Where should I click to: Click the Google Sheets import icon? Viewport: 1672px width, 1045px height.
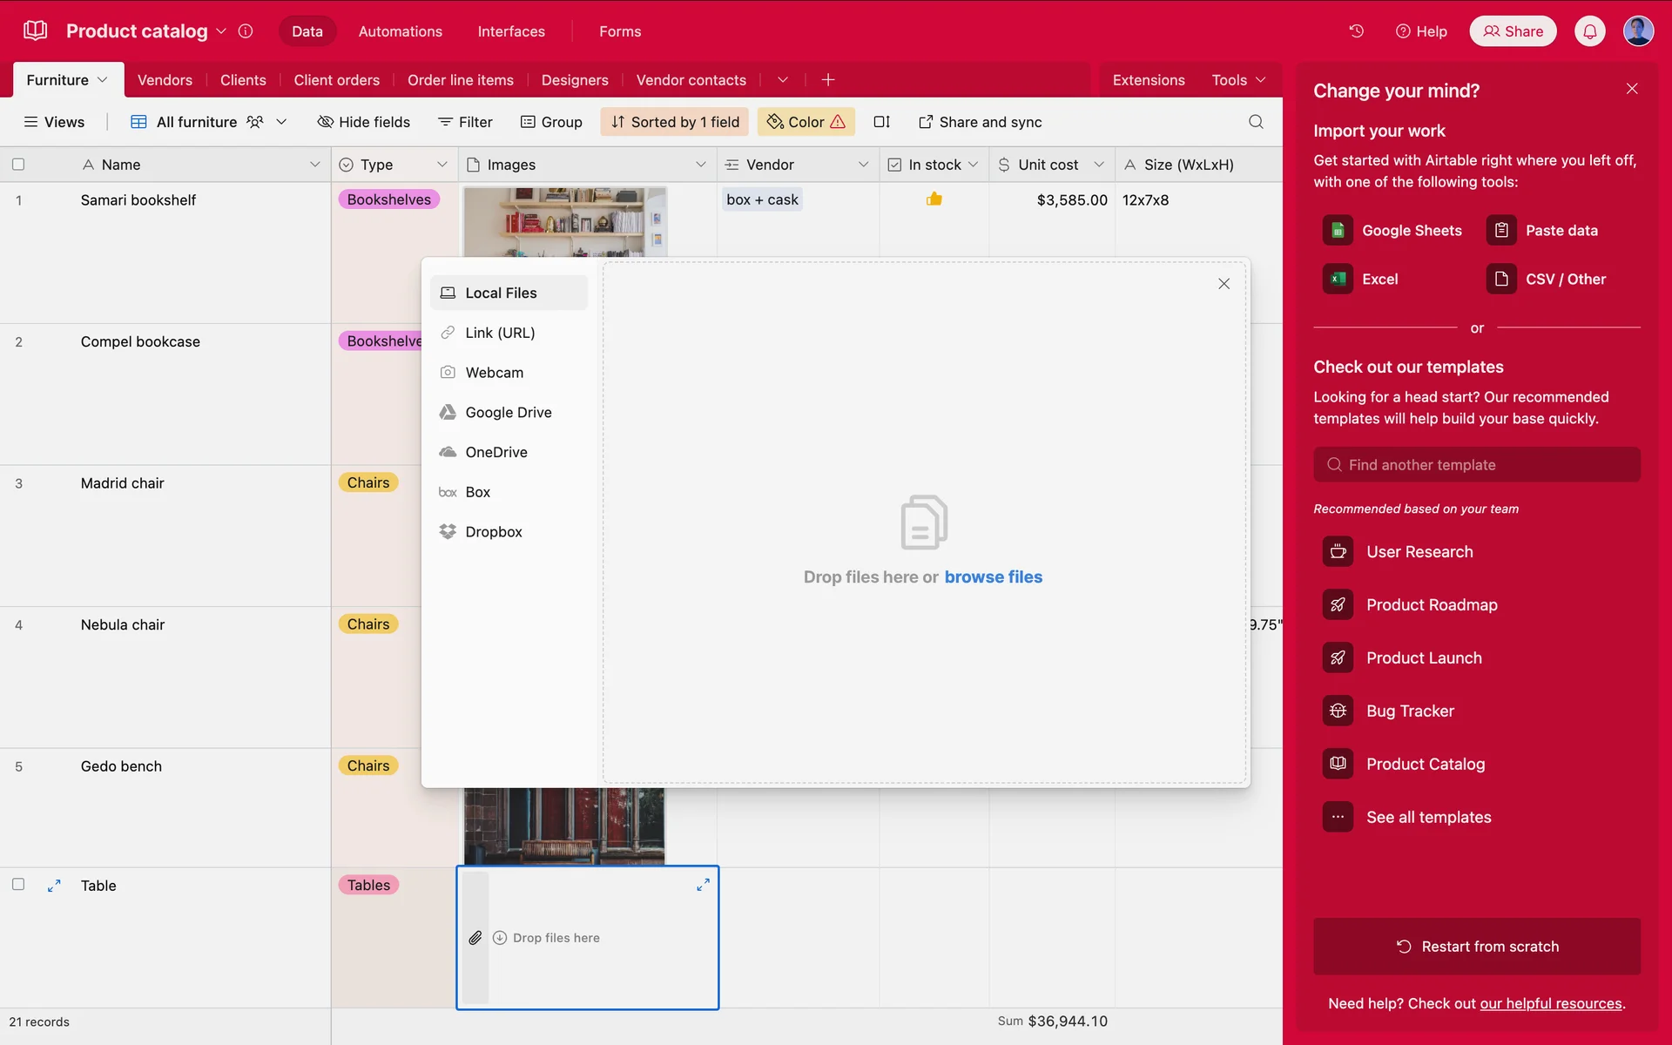1338,231
